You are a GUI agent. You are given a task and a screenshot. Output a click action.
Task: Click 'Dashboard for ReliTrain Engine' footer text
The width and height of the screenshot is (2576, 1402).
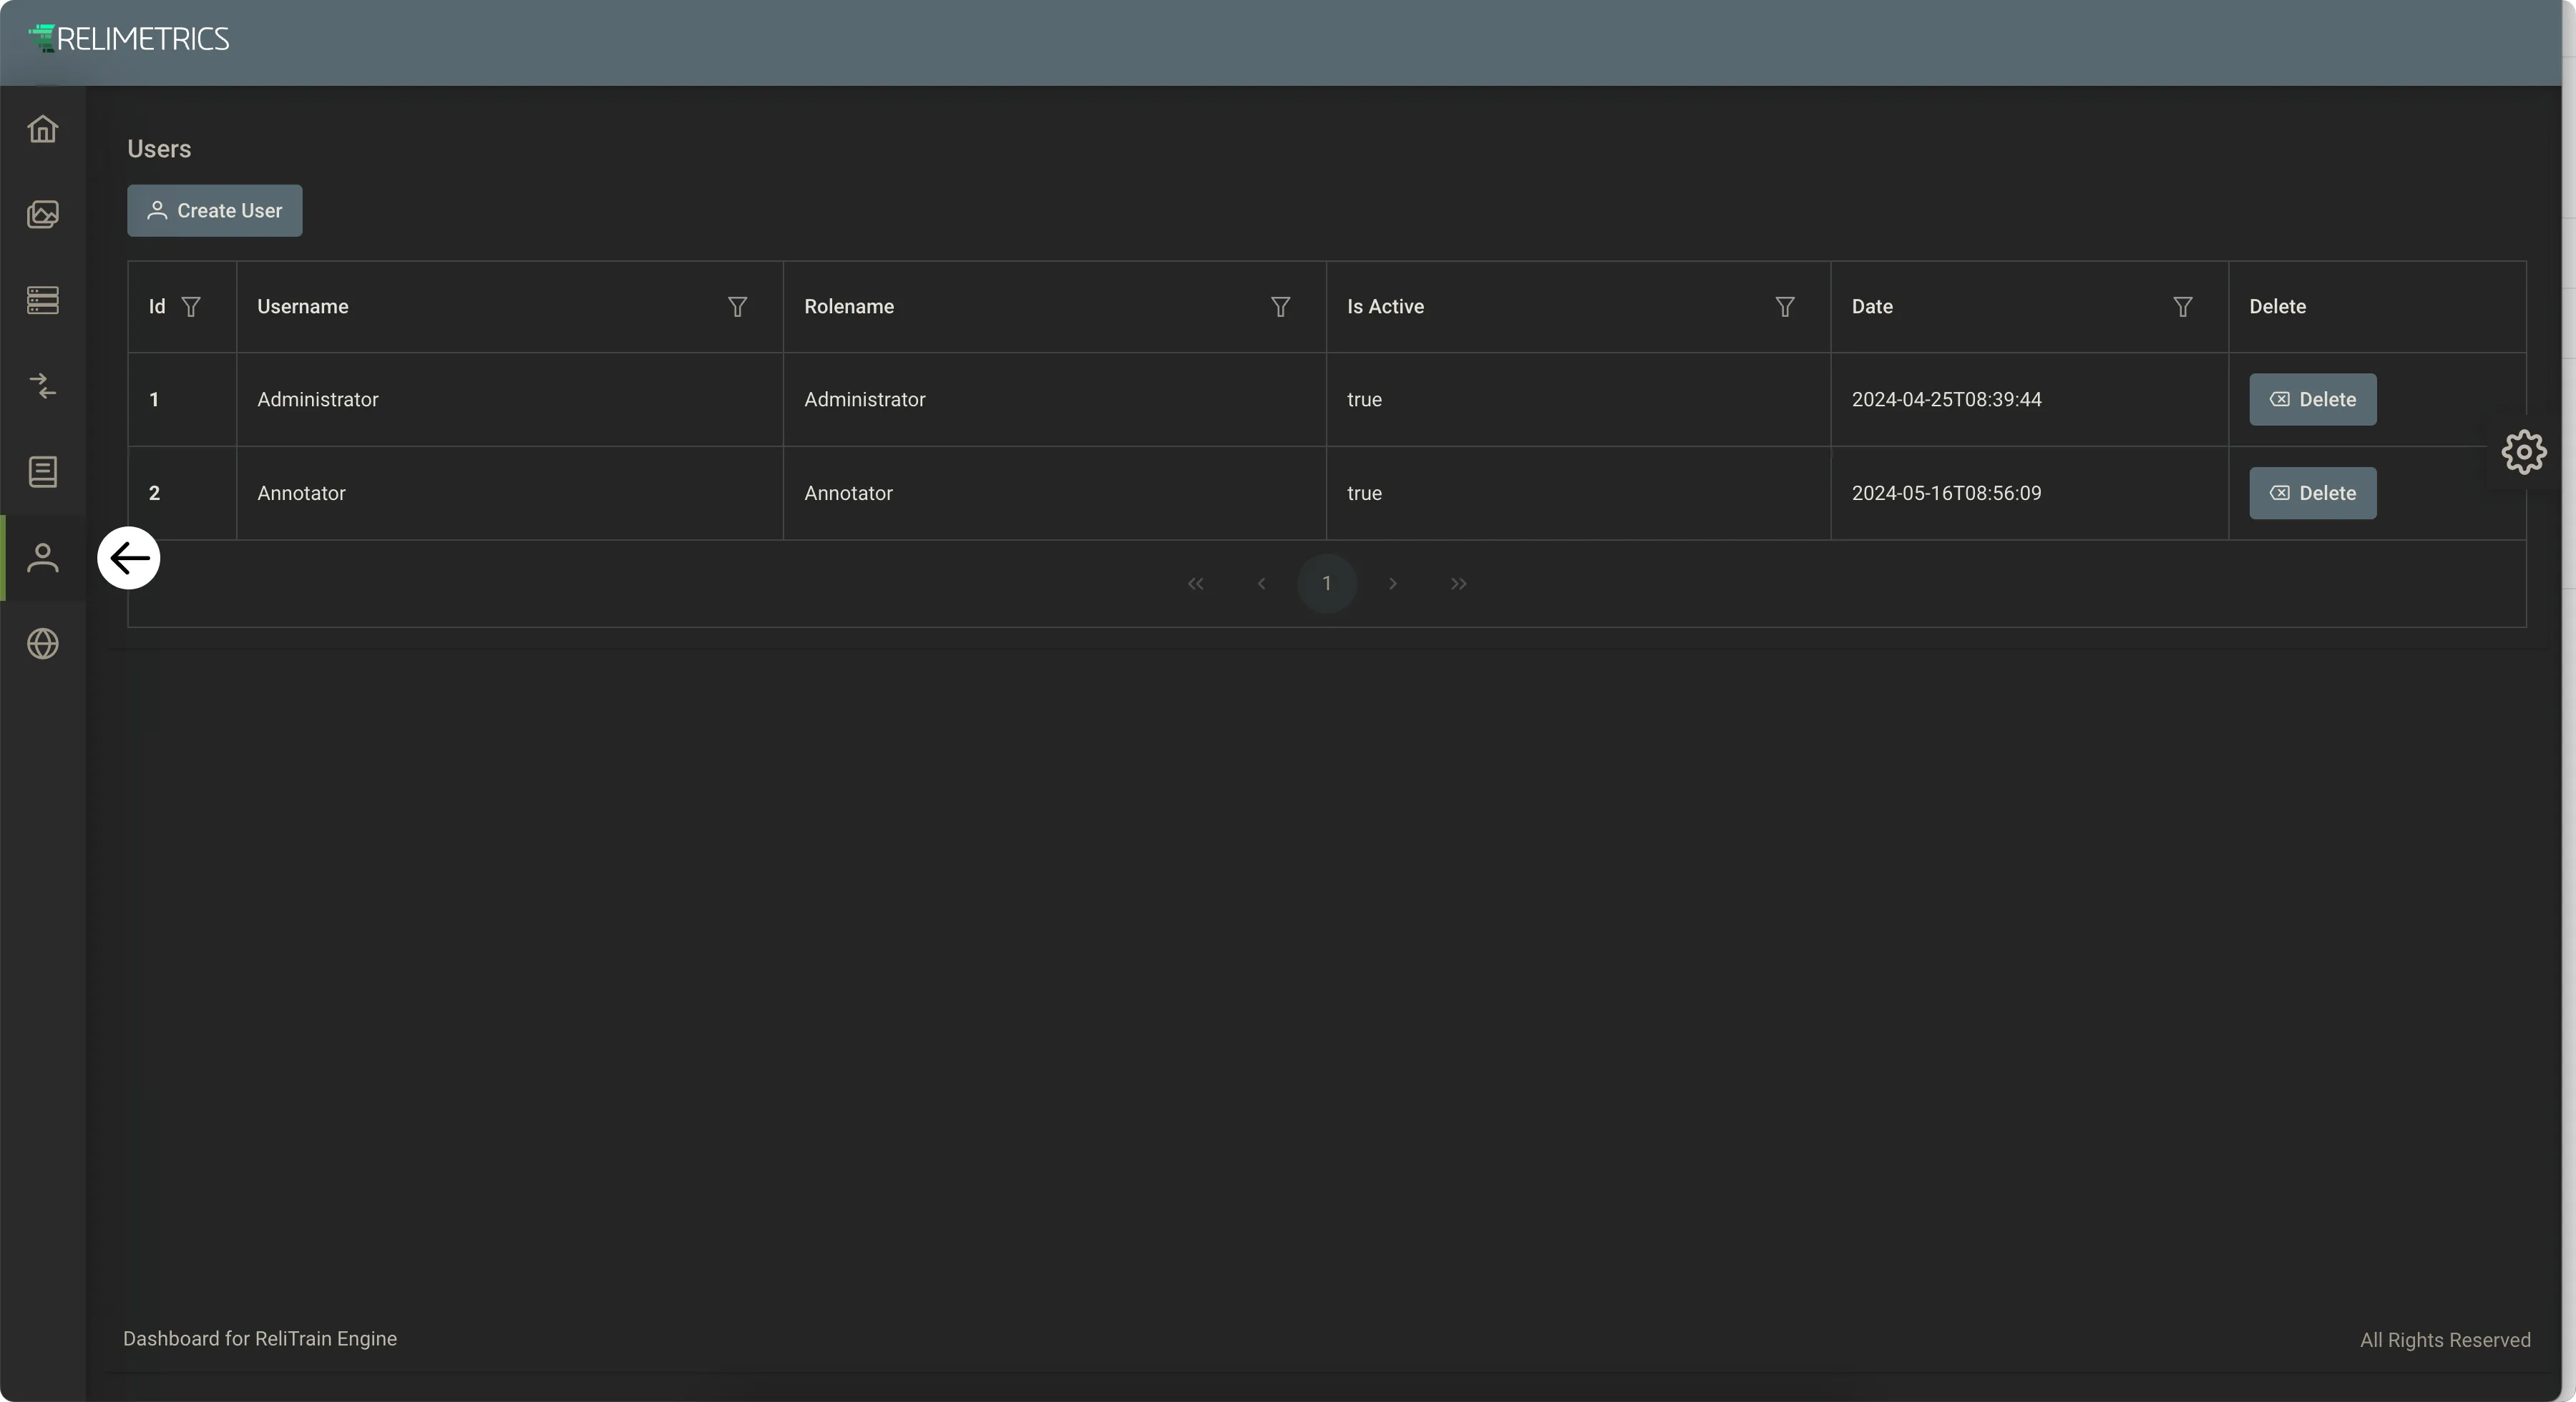coord(260,1339)
